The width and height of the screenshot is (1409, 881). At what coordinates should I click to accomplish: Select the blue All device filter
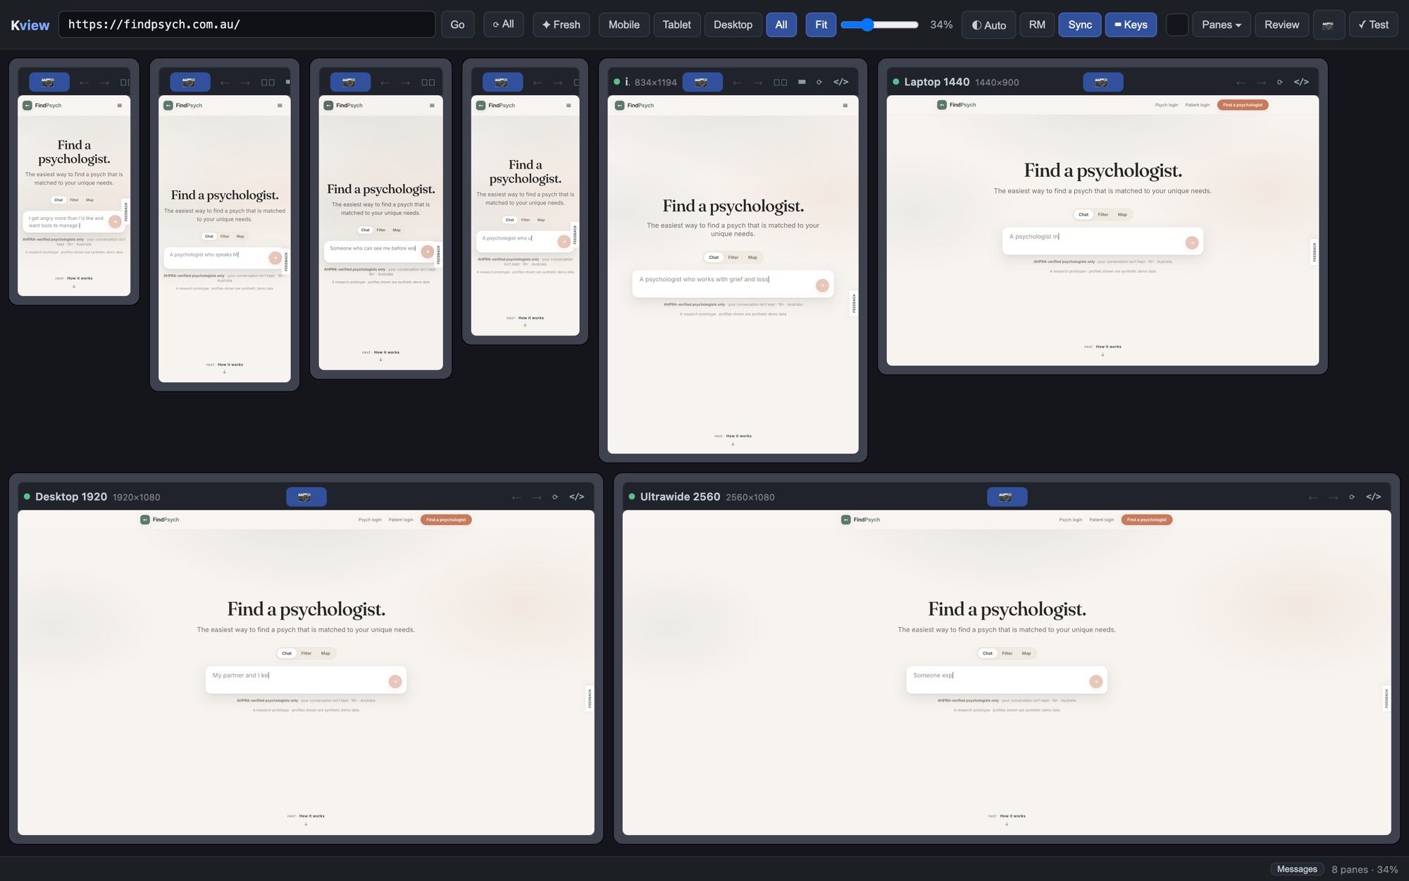coord(781,25)
